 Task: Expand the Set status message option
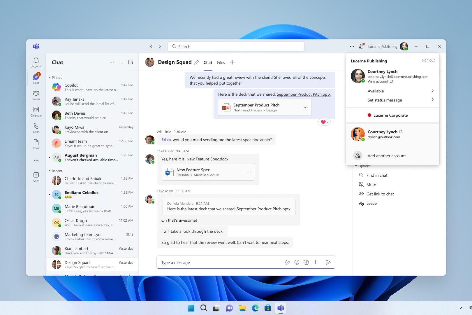pos(432,100)
